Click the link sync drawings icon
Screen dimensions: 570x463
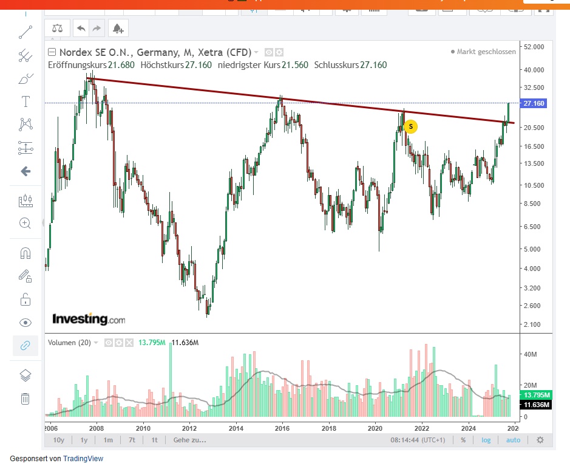25,346
